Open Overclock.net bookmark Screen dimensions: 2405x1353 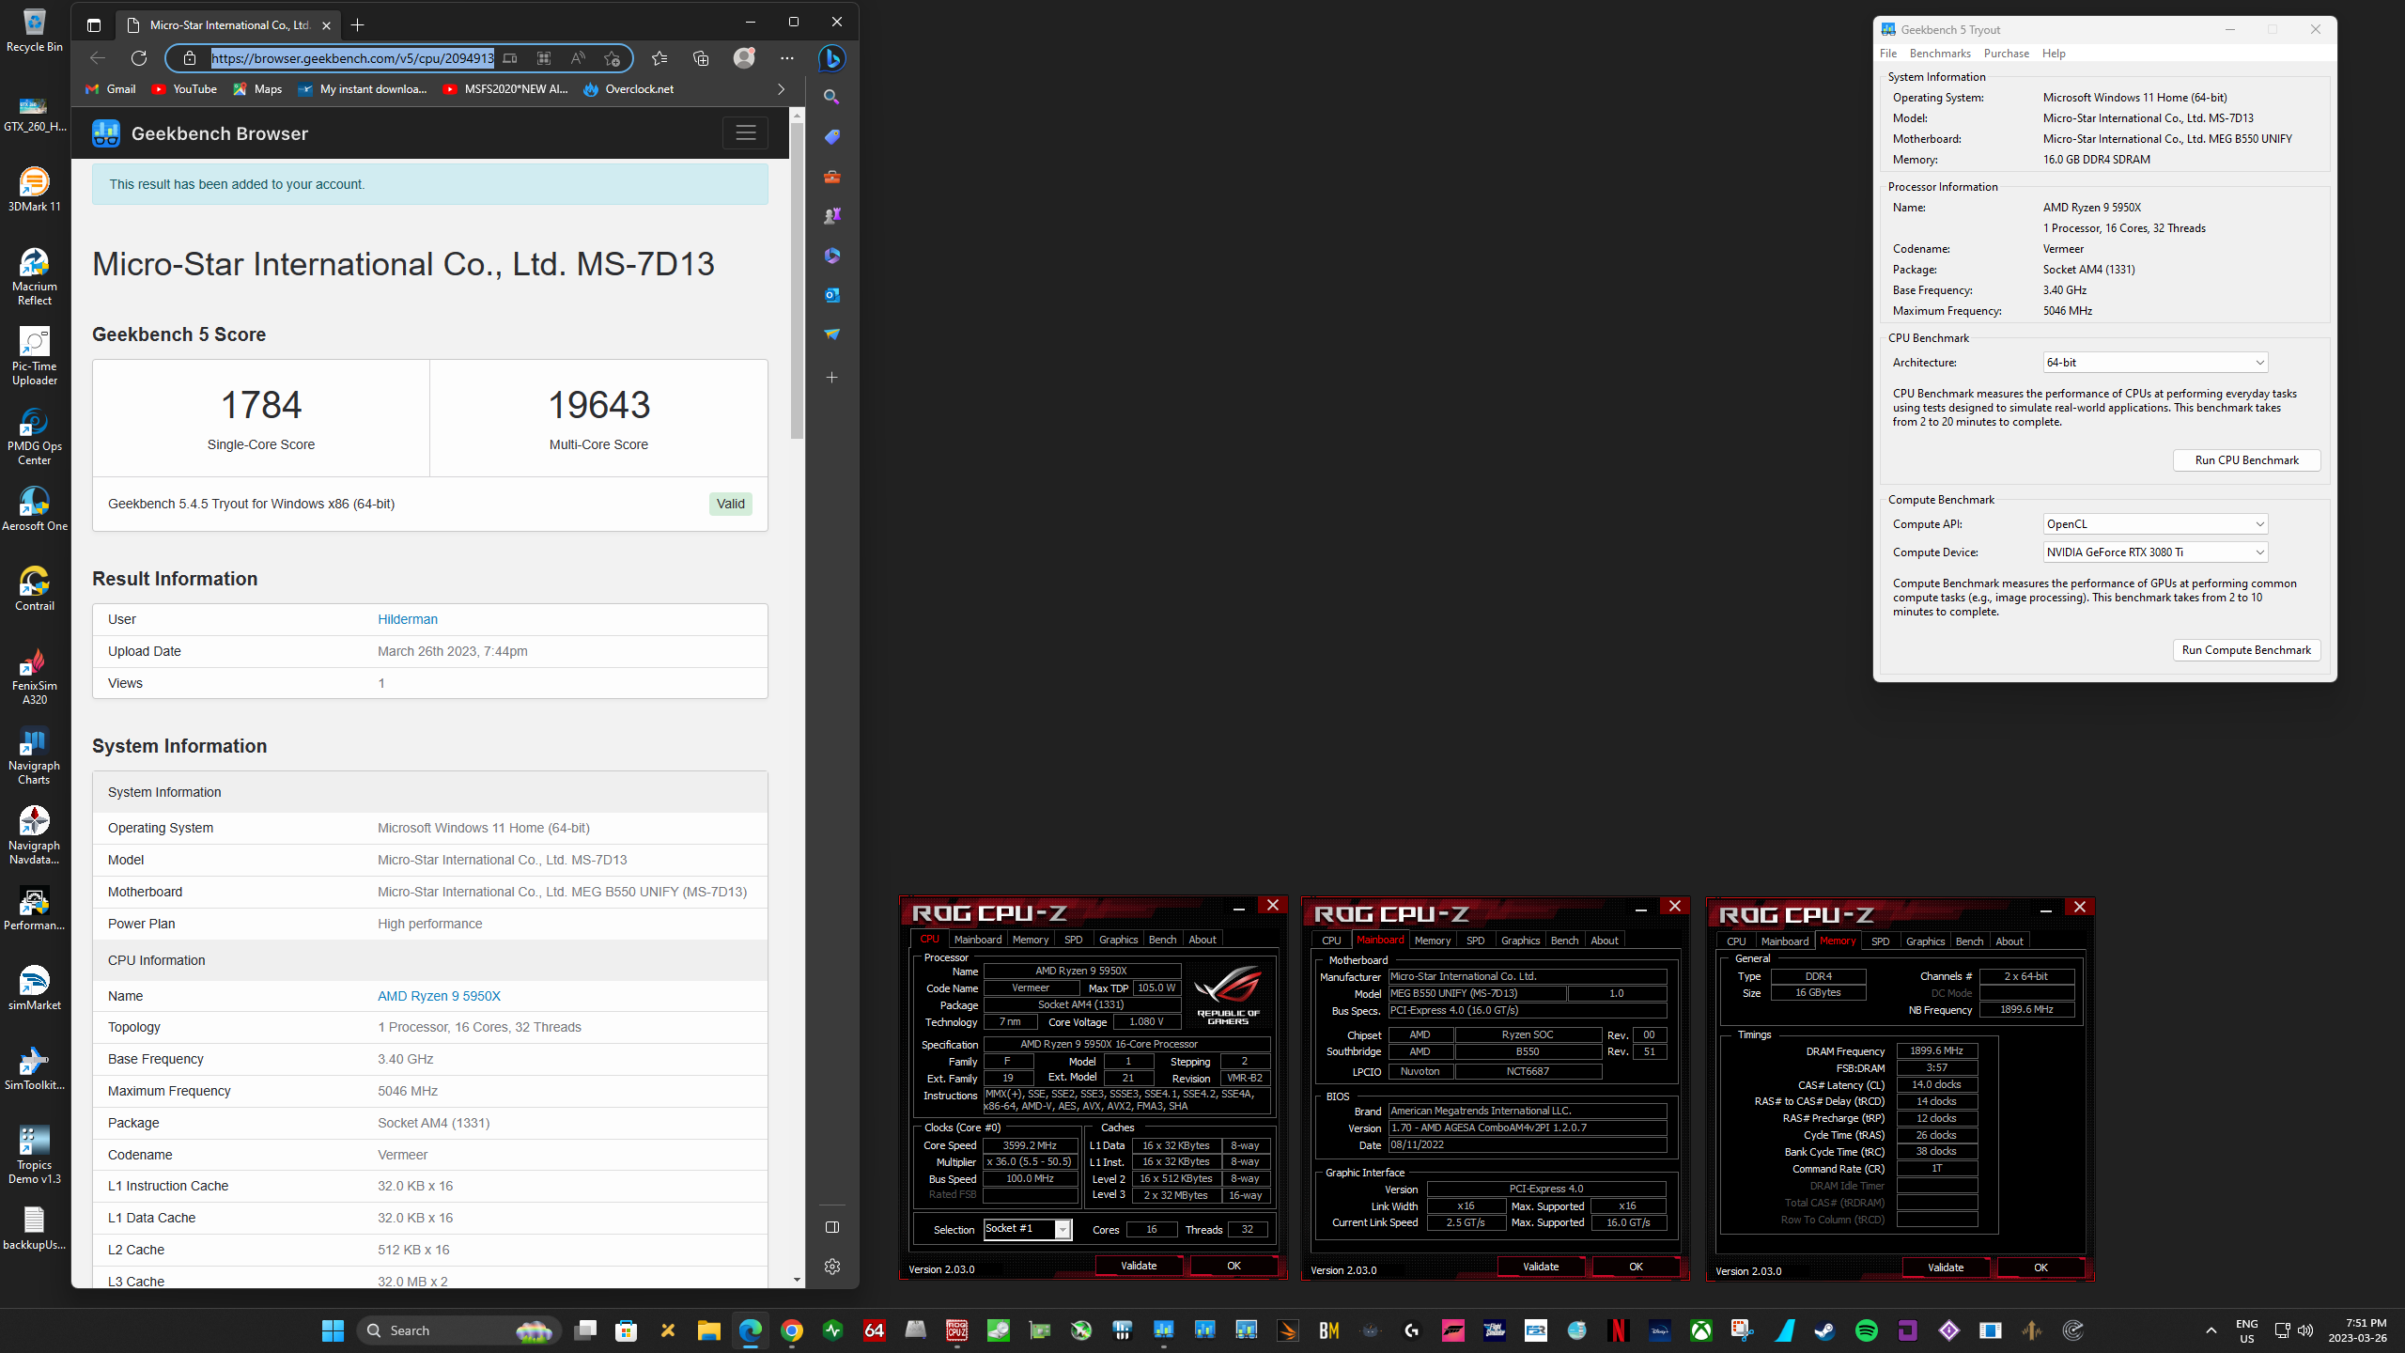[x=628, y=89]
